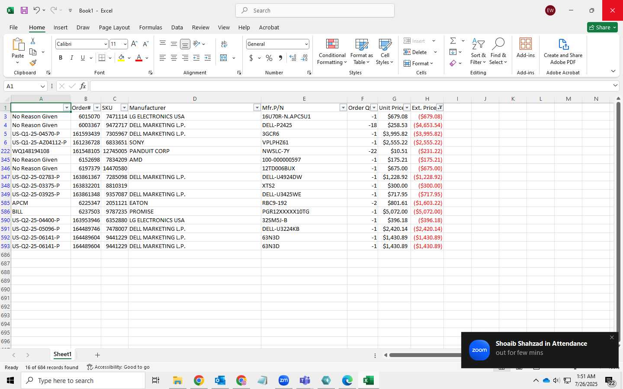Open the Order# column filter dropdown

pos(97,108)
